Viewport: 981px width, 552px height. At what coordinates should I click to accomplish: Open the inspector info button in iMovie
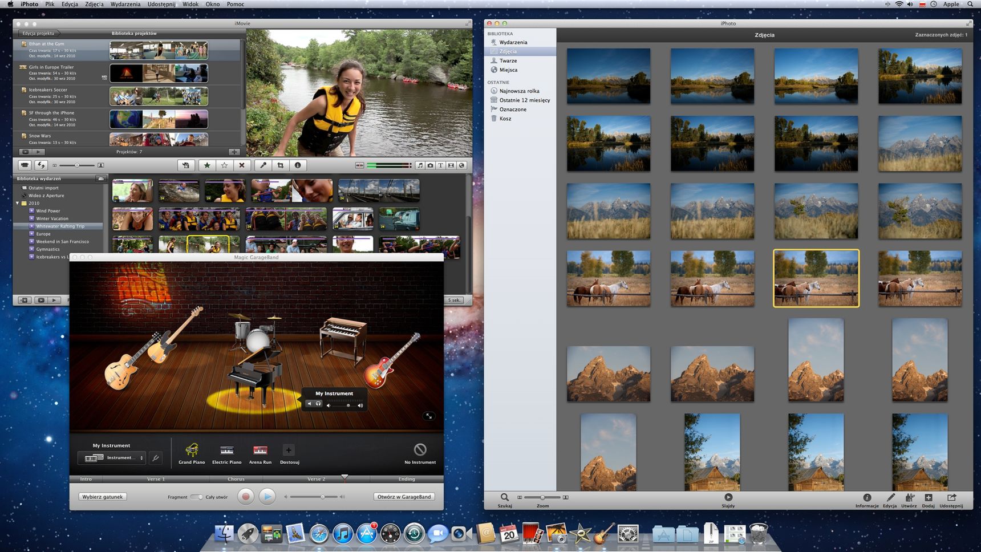(298, 165)
